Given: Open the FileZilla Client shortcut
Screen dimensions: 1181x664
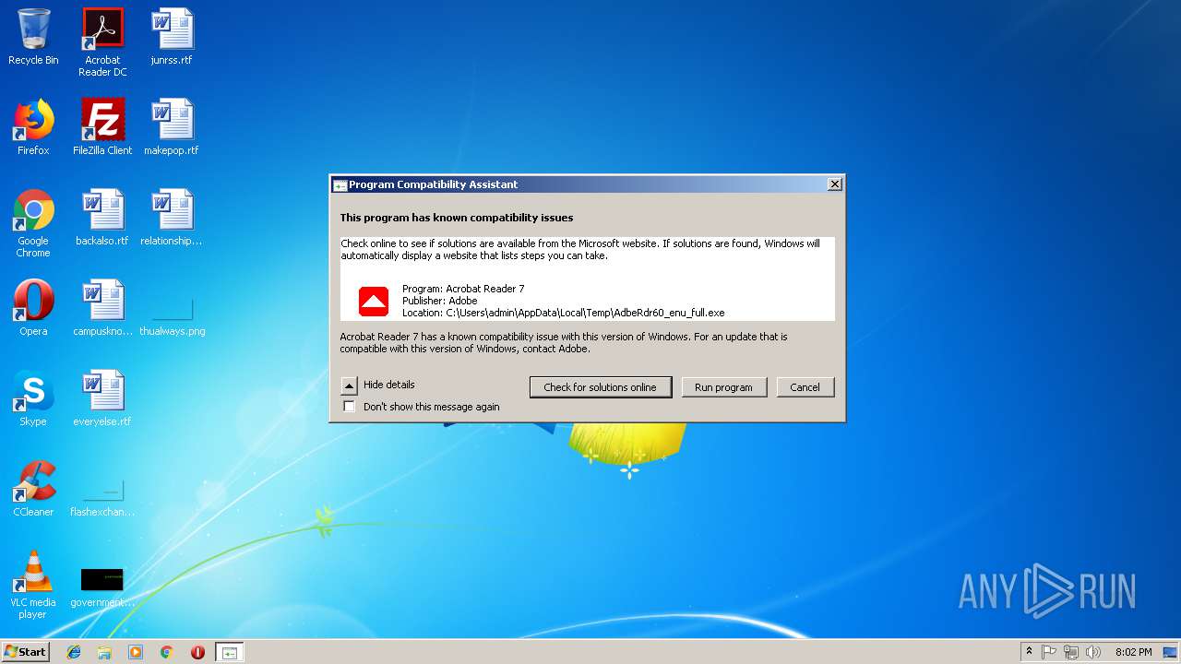Looking at the screenshot, I should (102, 127).
